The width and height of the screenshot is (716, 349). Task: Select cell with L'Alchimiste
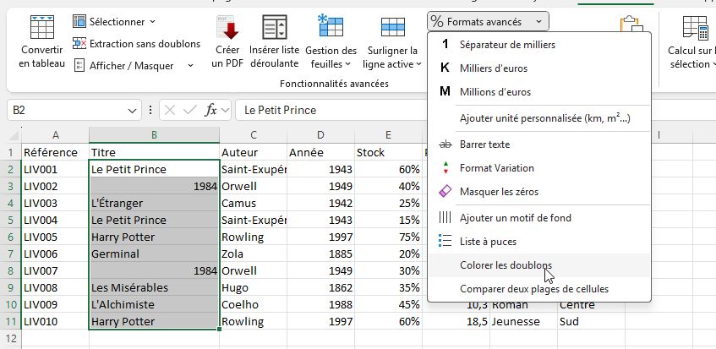tap(154, 305)
